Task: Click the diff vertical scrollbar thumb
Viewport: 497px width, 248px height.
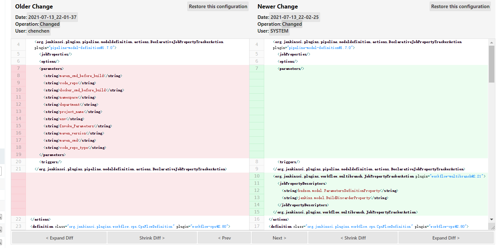Action: click(491, 64)
